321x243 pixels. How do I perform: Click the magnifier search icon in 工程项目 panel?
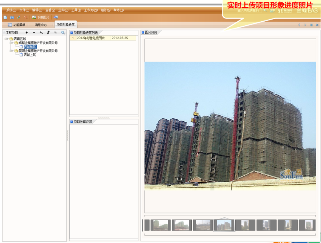[x=63, y=32]
